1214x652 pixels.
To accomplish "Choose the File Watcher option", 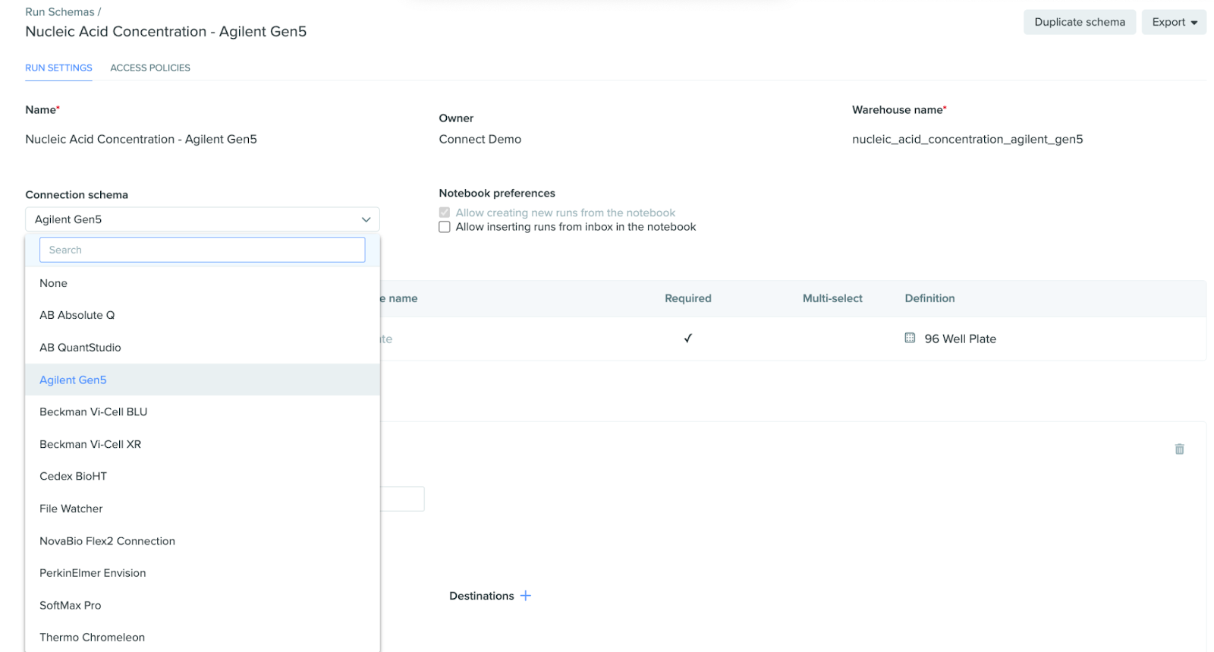I will (203, 509).
